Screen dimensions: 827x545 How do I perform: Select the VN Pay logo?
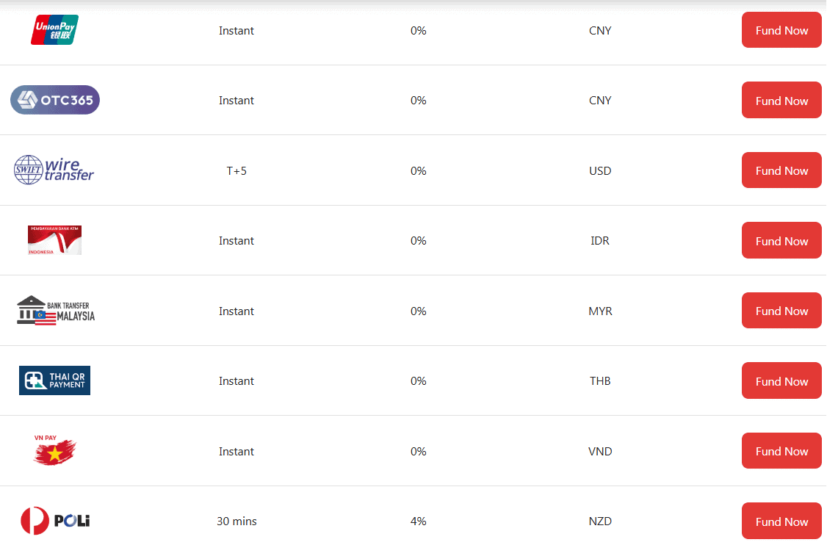click(x=54, y=451)
